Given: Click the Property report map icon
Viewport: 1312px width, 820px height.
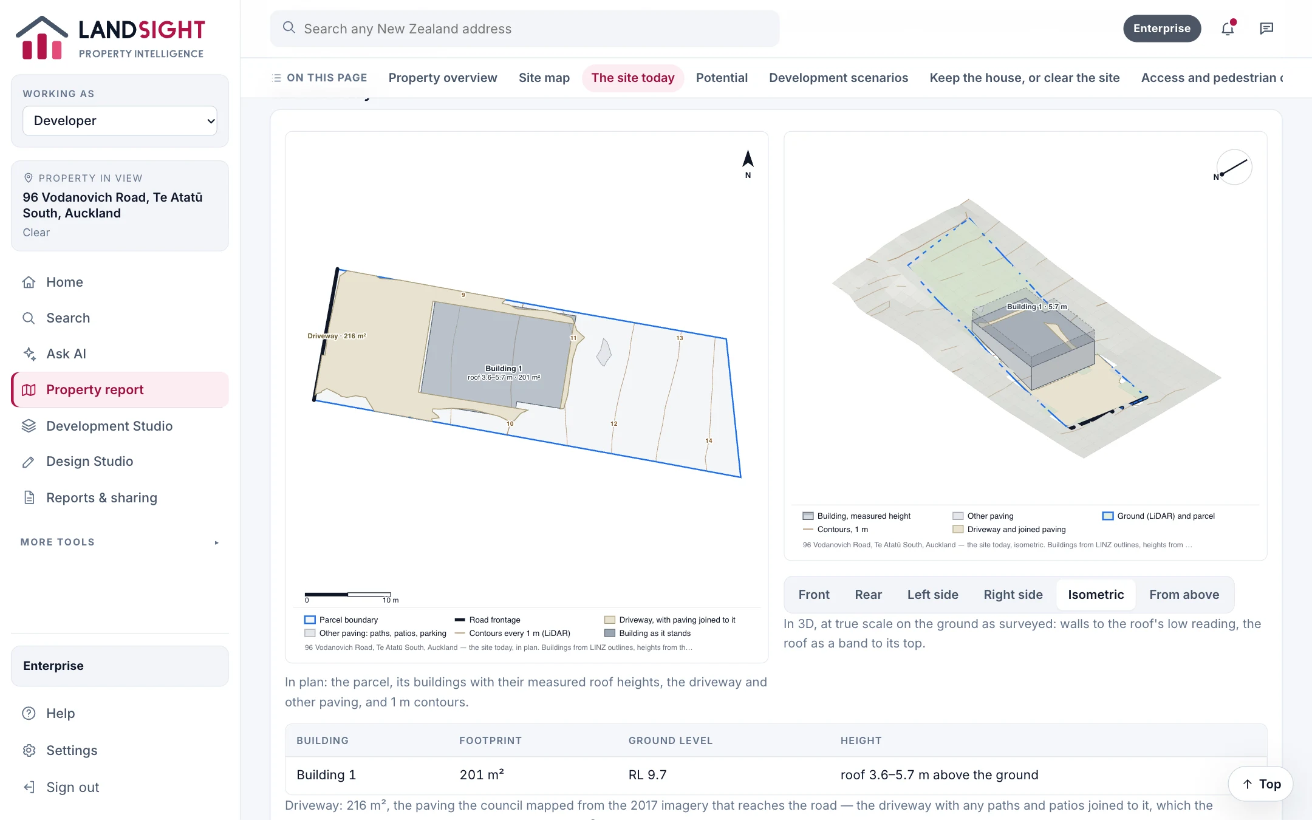Looking at the screenshot, I should coord(29,389).
